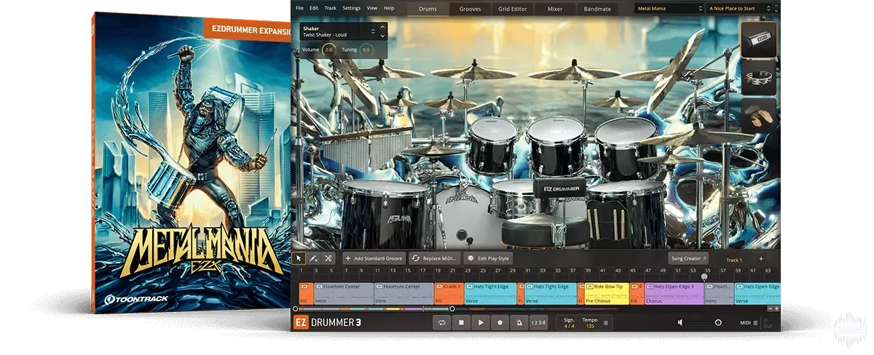The height and width of the screenshot is (355, 874).
Task: Toggle loop playback
Action: click(441, 322)
